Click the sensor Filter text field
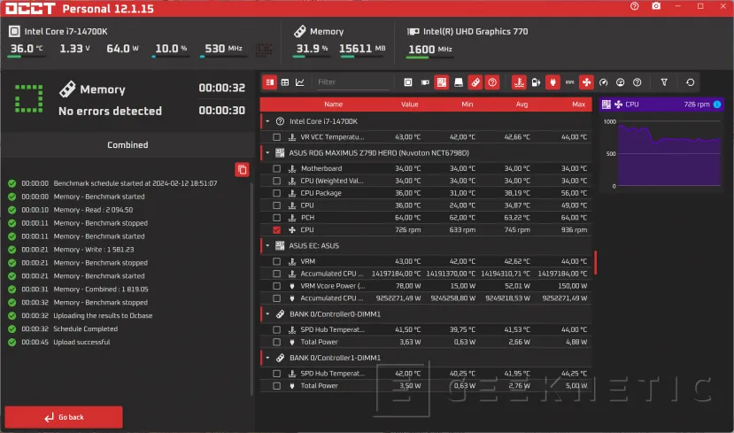 (352, 82)
